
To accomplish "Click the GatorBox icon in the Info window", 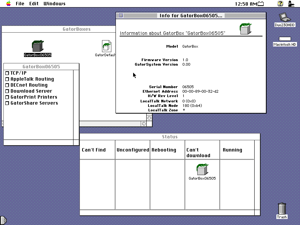I will click(246, 29).
